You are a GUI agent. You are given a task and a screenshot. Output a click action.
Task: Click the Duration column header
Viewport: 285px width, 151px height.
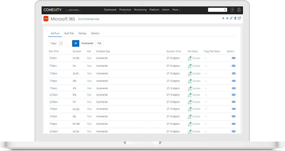[x=77, y=51]
